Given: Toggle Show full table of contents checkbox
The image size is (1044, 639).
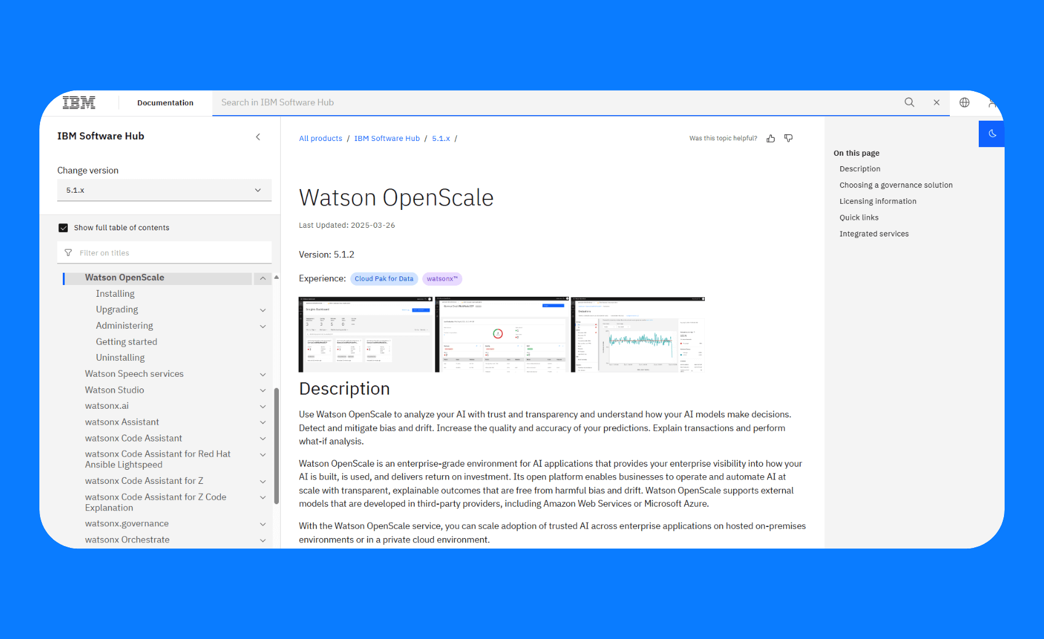Looking at the screenshot, I should (63, 228).
